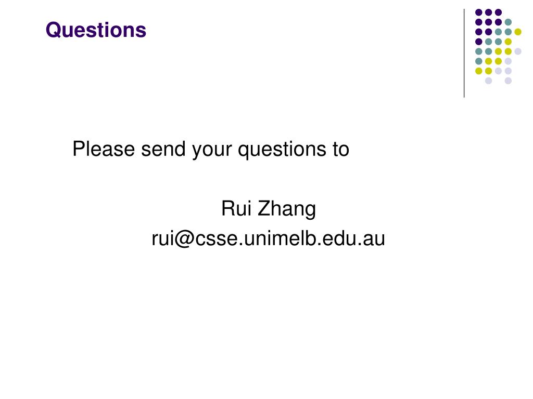The height and width of the screenshot is (399, 533).
Task: Click the middle purple dot in top row
Action: (x=488, y=12)
